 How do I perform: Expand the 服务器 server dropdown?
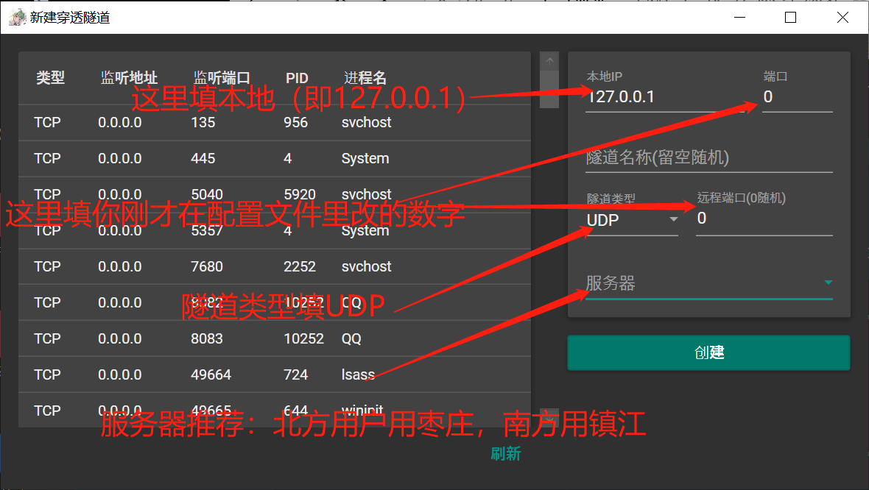pyautogui.click(x=708, y=283)
